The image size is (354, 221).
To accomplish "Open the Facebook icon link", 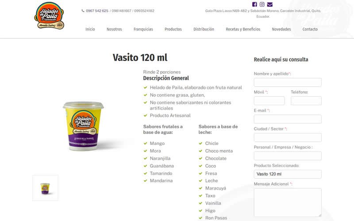I will 254,4.
